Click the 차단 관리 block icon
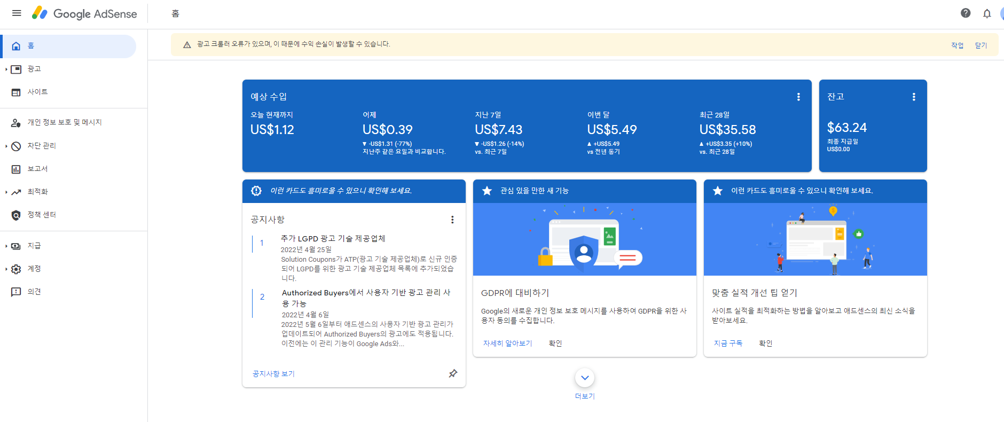The image size is (1004, 422). [16, 146]
